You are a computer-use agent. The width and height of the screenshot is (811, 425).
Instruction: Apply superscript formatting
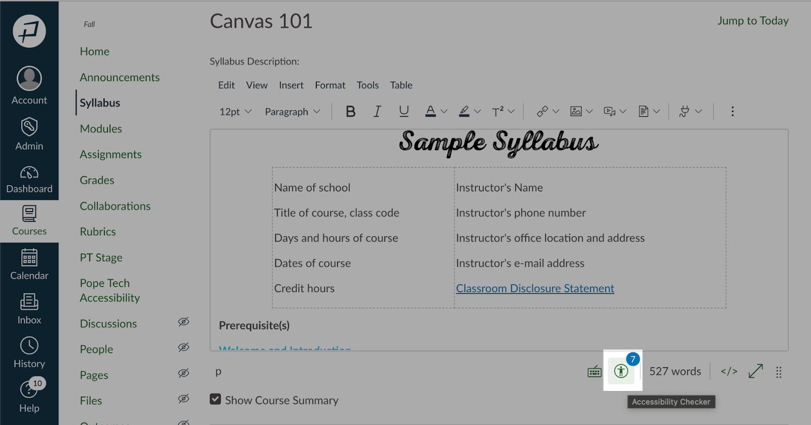point(498,112)
